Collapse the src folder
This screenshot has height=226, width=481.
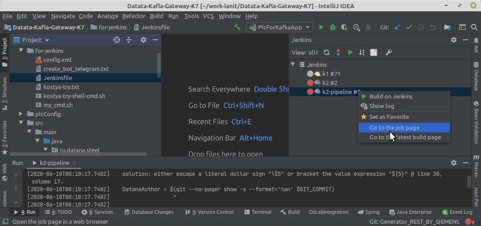[x=21, y=123]
